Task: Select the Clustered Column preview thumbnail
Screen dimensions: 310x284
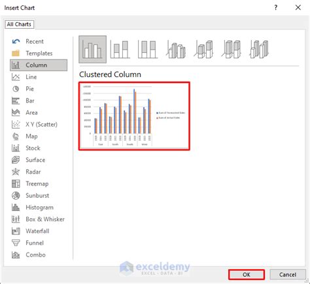Action: tap(134, 116)
